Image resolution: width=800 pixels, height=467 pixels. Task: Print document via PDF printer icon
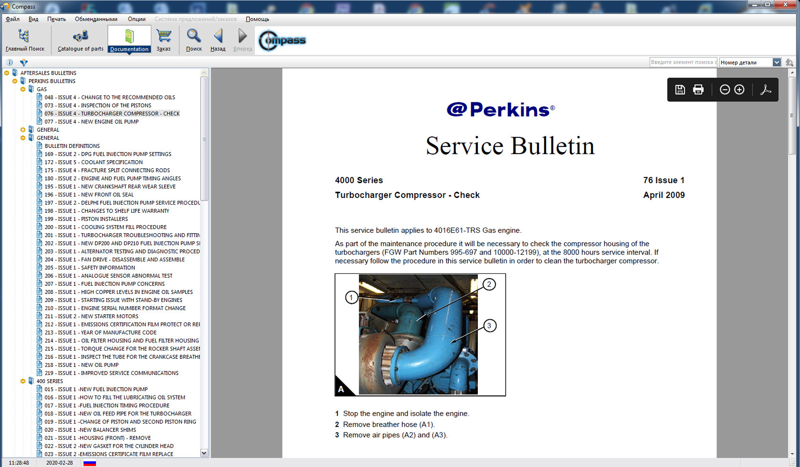tap(698, 90)
